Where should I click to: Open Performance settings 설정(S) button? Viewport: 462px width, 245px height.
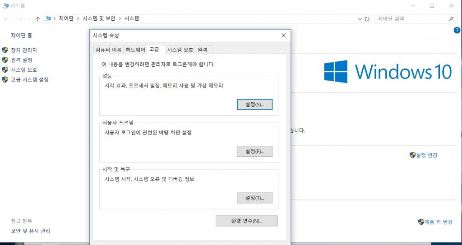click(254, 104)
